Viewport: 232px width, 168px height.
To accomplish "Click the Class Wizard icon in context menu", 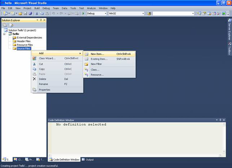I will (34, 58).
